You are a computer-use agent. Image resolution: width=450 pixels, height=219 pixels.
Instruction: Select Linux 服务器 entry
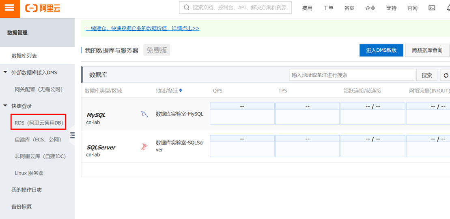click(29, 173)
